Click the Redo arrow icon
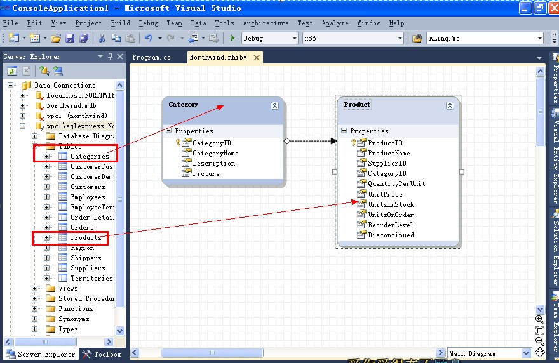Viewport: 559px width, 363px height. click(x=171, y=38)
